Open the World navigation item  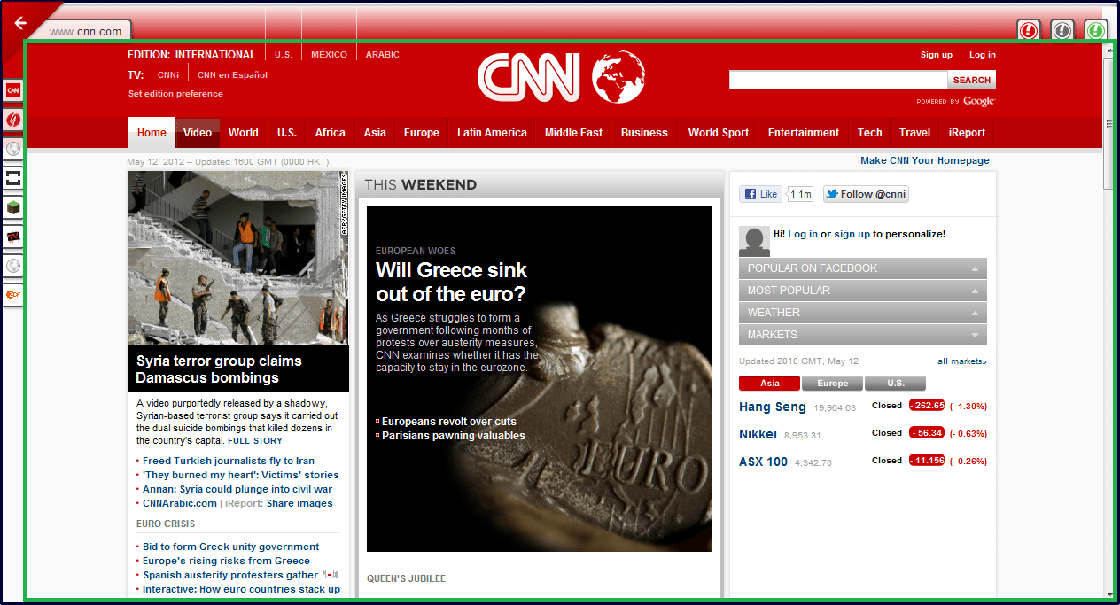[x=243, y=133]
